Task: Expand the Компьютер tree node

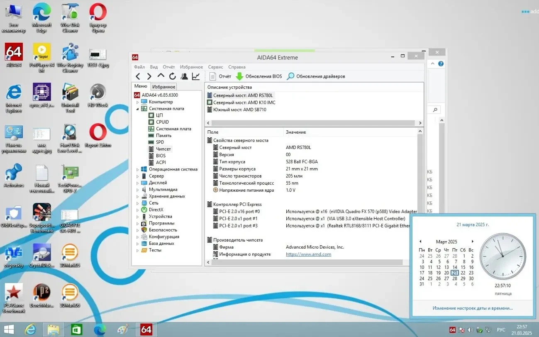Action: click(138, 102)
